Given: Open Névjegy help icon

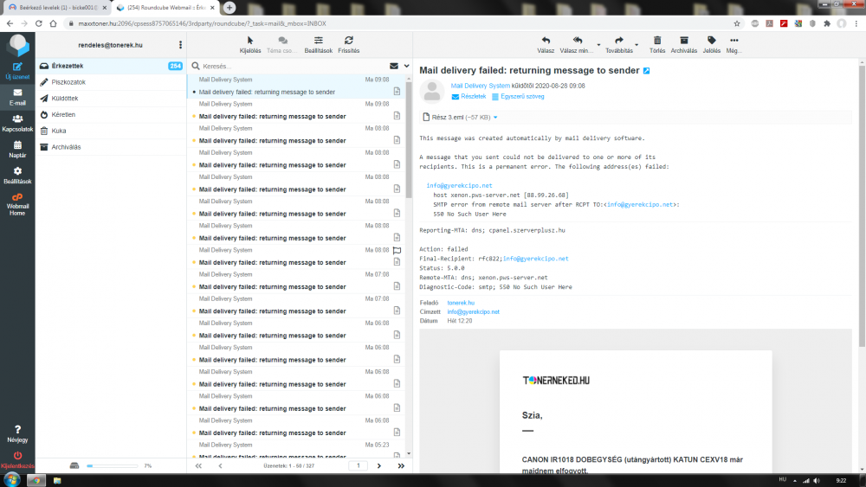Looking at the screenshot, I should (x=17, y=433).
